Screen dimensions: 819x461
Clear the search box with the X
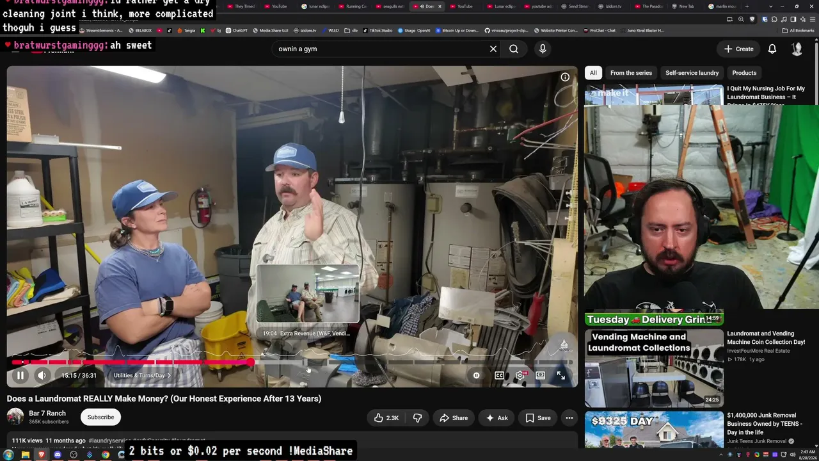tap(493, 49)
